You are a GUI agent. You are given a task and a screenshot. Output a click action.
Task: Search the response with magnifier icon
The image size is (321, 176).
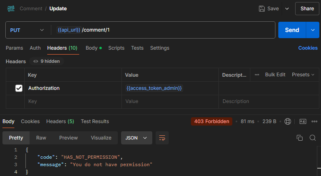pyautogui.click(x=313, y=138)
